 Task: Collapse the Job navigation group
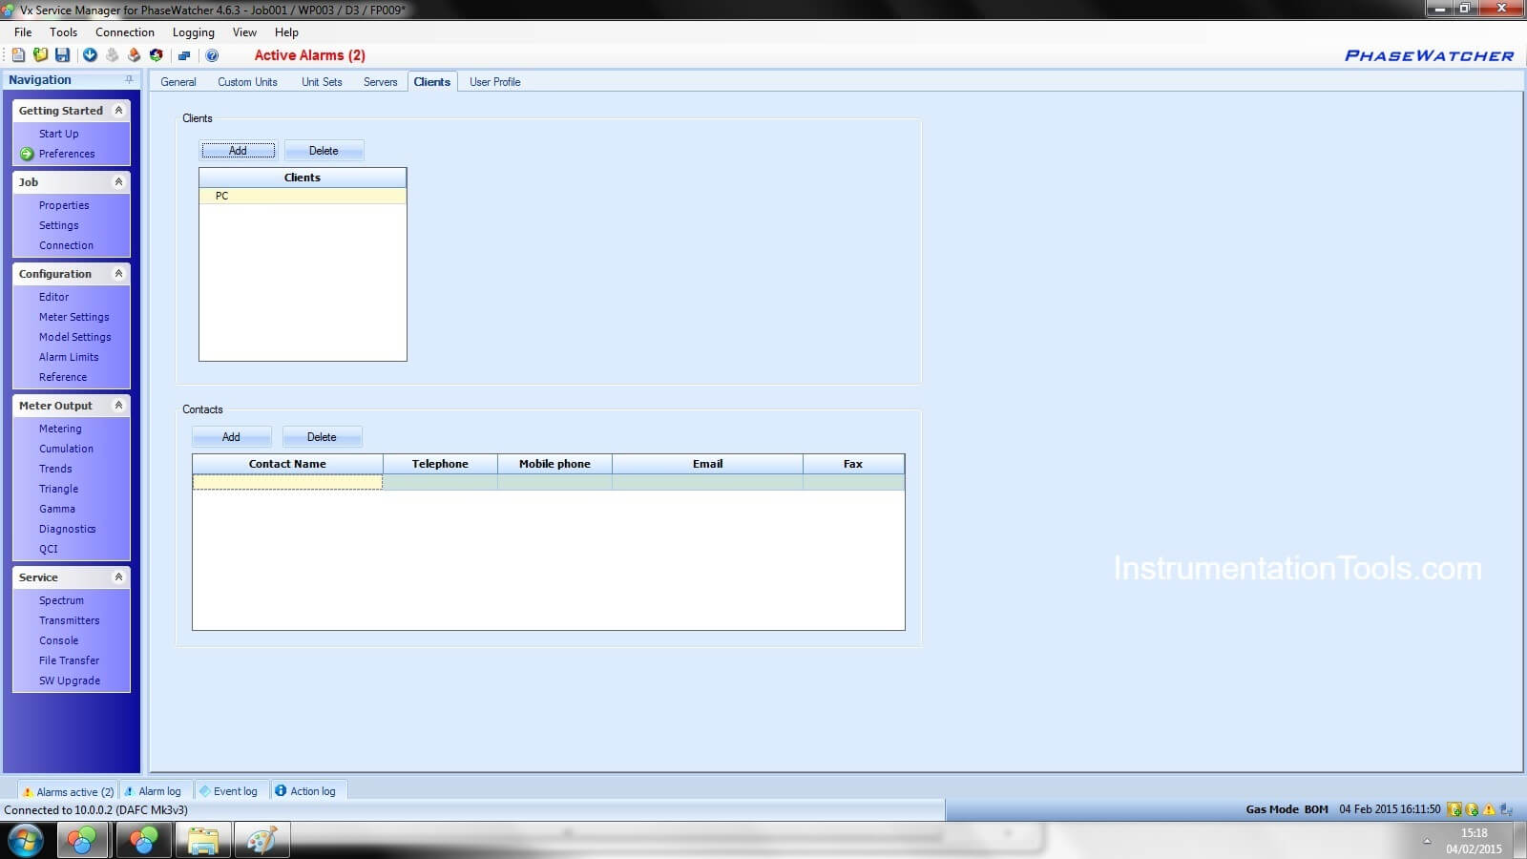pos(118,182)
